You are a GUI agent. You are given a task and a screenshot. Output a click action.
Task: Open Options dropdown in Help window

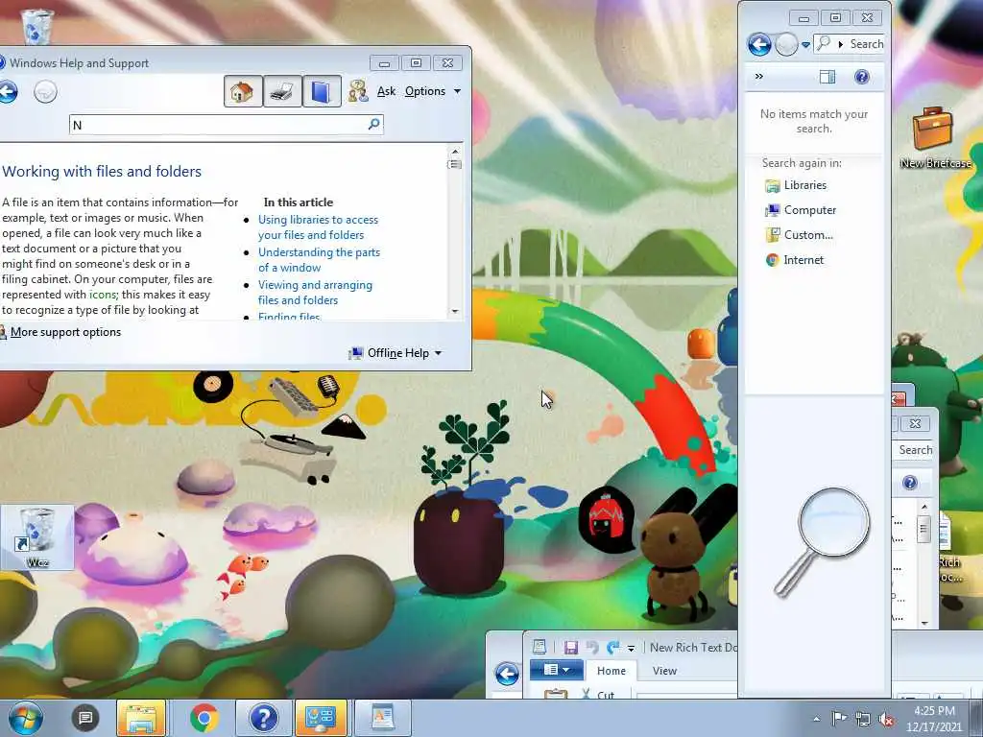433,91
